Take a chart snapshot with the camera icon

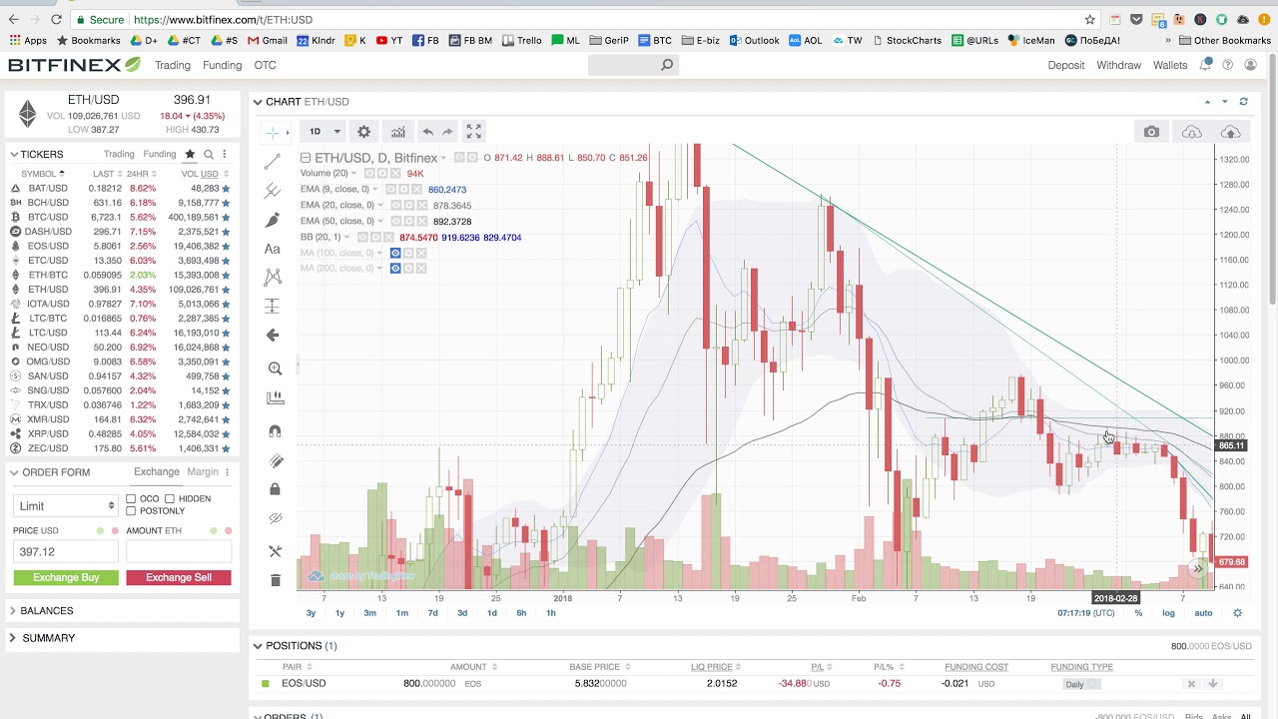tap(1151, 132)
